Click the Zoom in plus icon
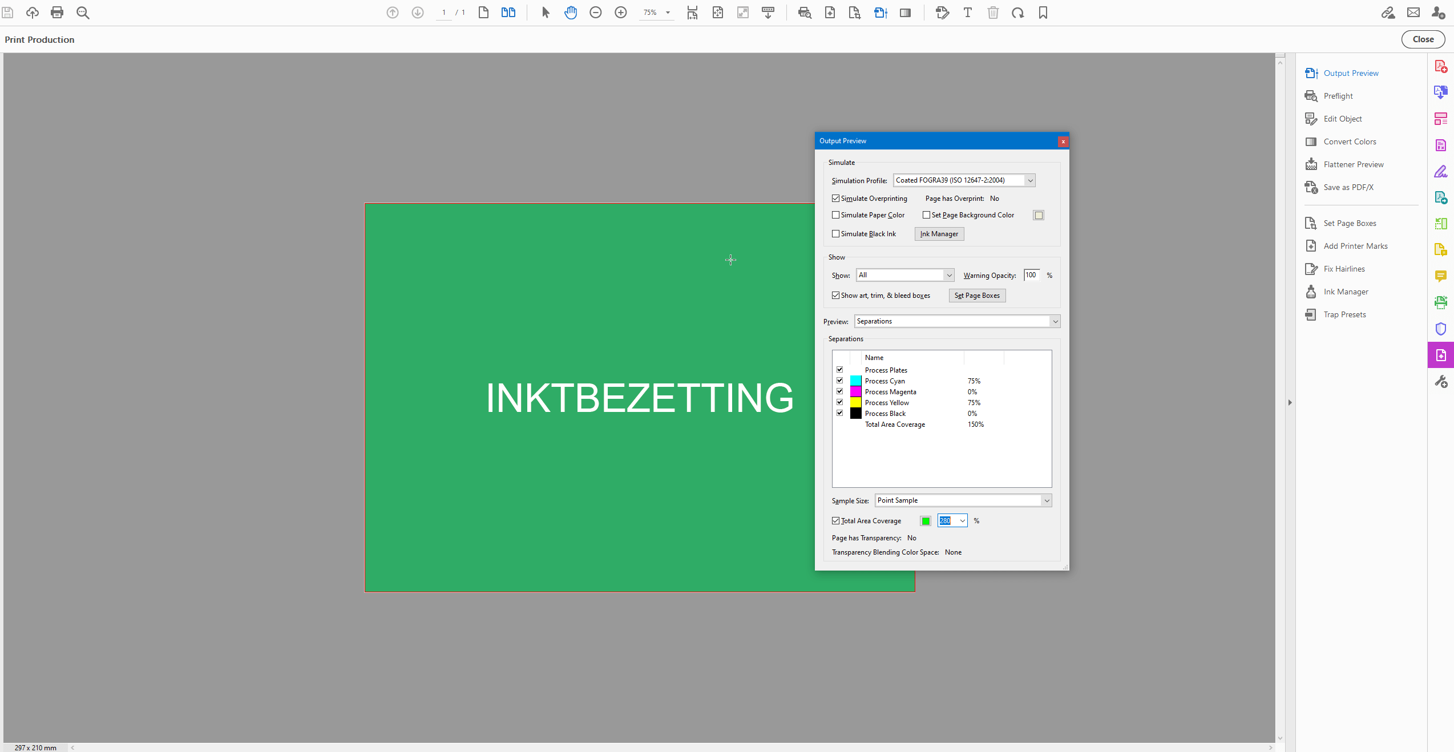The image size is (1454, 752). pyautogui.click(x=621, y=13)
